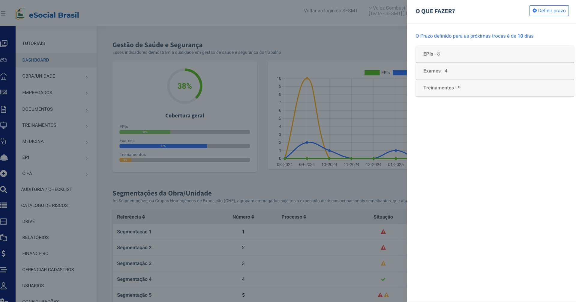Screen dimensions: 576x302
Task: Sort table by Número column
Action: [243, 217]
